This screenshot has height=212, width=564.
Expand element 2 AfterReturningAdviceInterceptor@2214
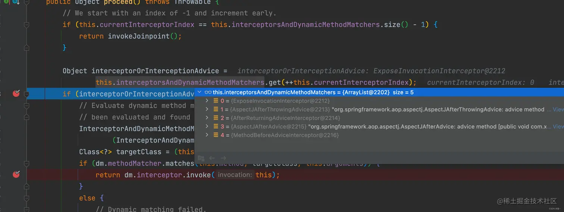pos(207,118)
